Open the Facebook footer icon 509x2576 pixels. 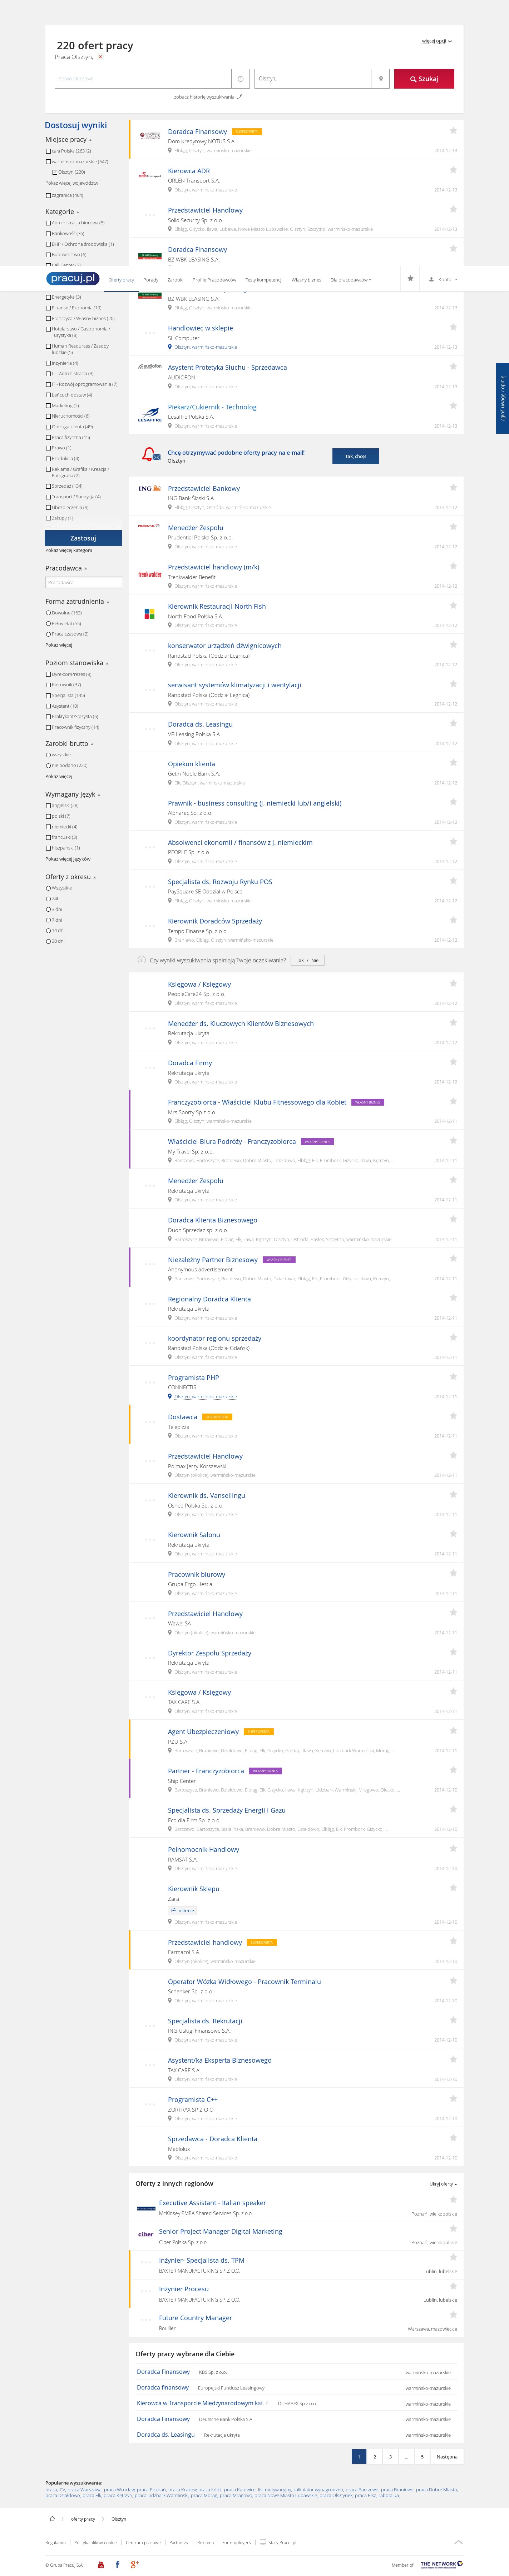(x=117, y=2564)
